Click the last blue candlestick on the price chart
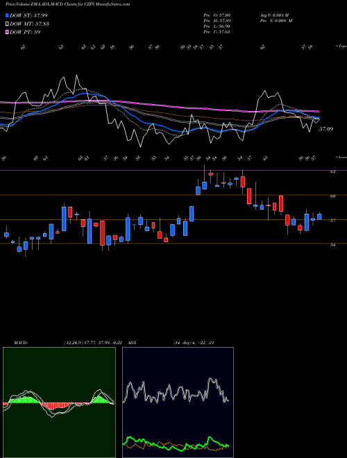 click(319, 217)
